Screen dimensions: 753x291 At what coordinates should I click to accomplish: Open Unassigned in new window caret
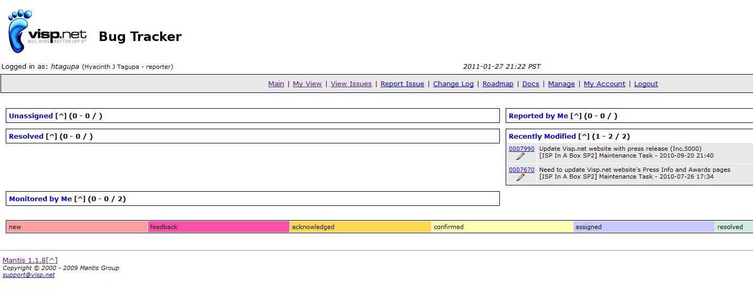click(61, 116)
